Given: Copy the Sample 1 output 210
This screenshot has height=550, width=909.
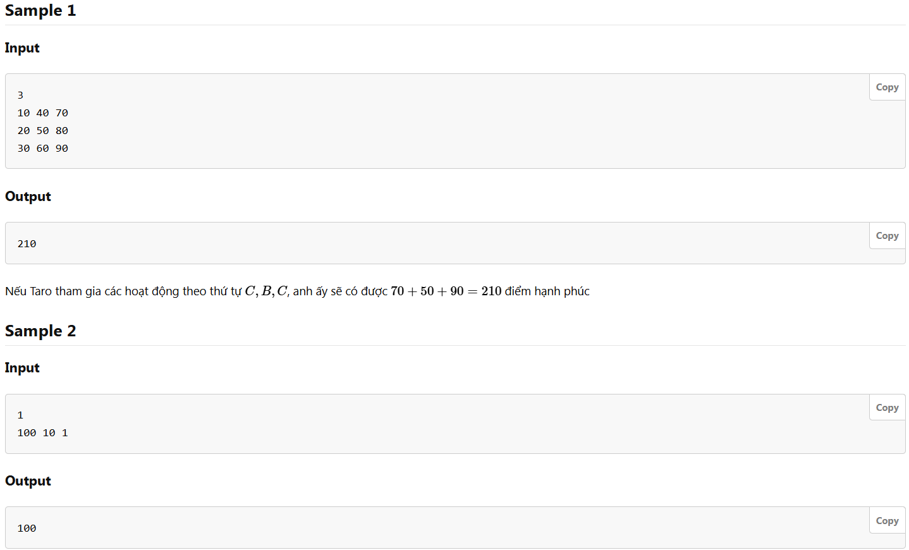Looking at the screenshot, I should coord(887,236).
